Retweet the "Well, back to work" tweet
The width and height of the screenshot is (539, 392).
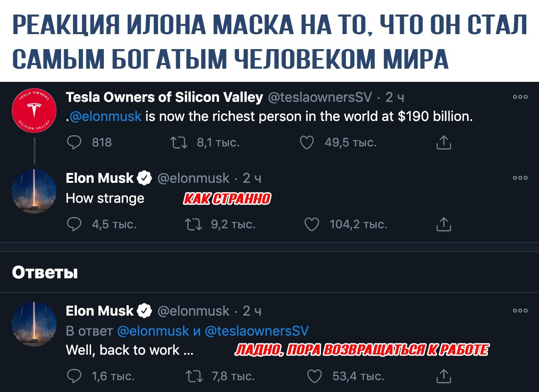coord(193,376)
